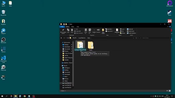Click Cut in the Clipboard group
This screenshot has height=98, width=175.
click(76, 29)
